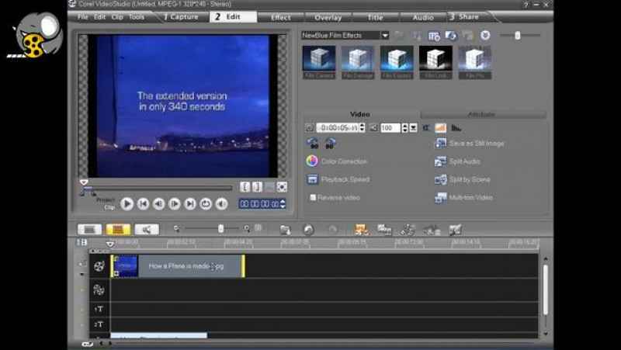The height and width of the screenshot is (350, 621).
Task: Enlarge the preview window icon
Action: [x=282, y=186]
